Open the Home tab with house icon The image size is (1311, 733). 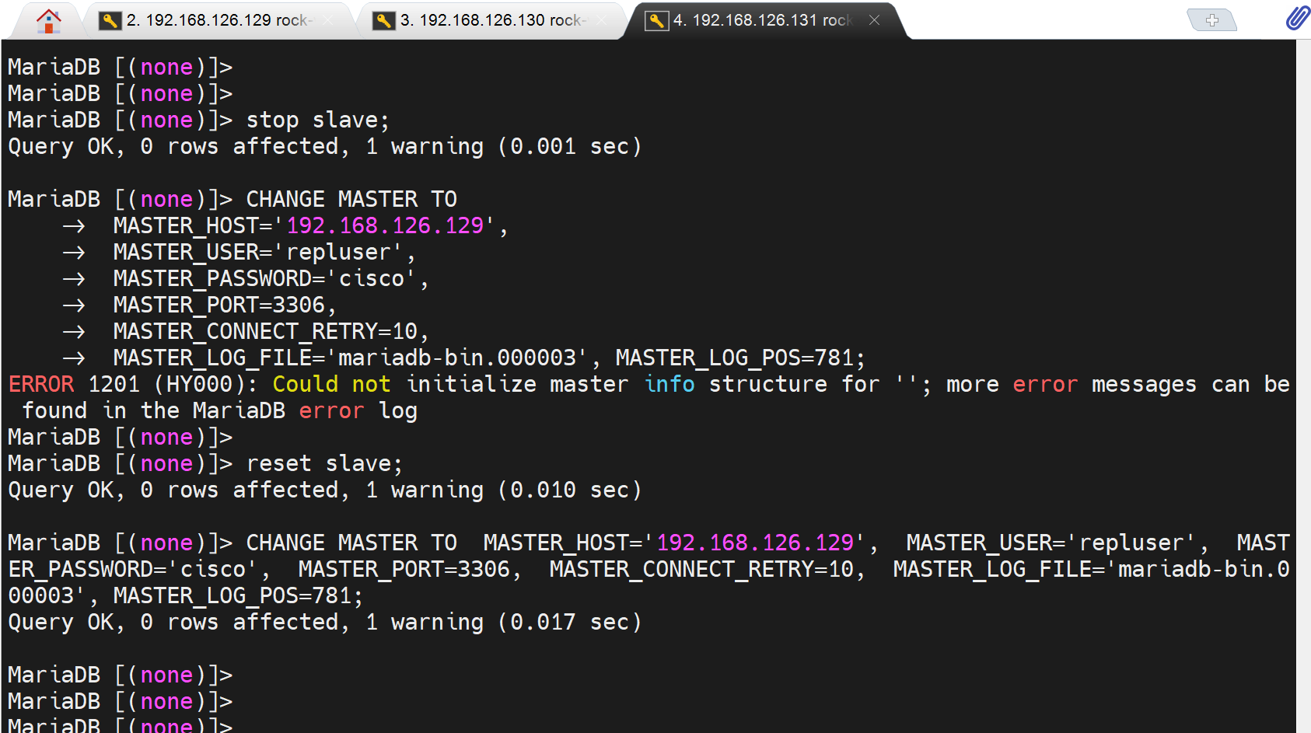point(48,21)
